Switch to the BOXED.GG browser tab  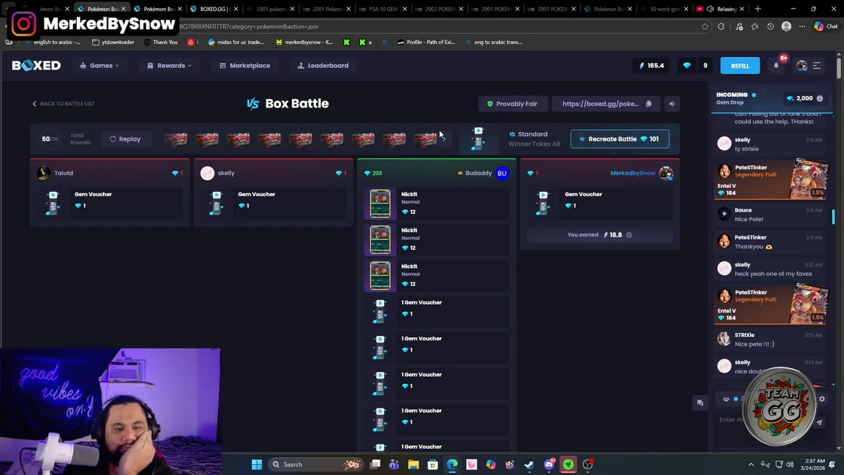[x=212, y=9]
